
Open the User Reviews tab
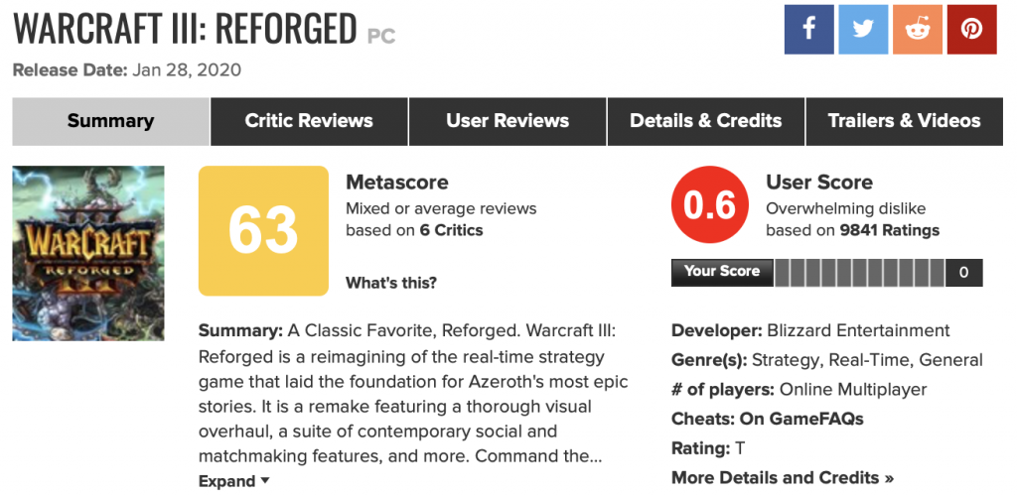coord(508,121)
